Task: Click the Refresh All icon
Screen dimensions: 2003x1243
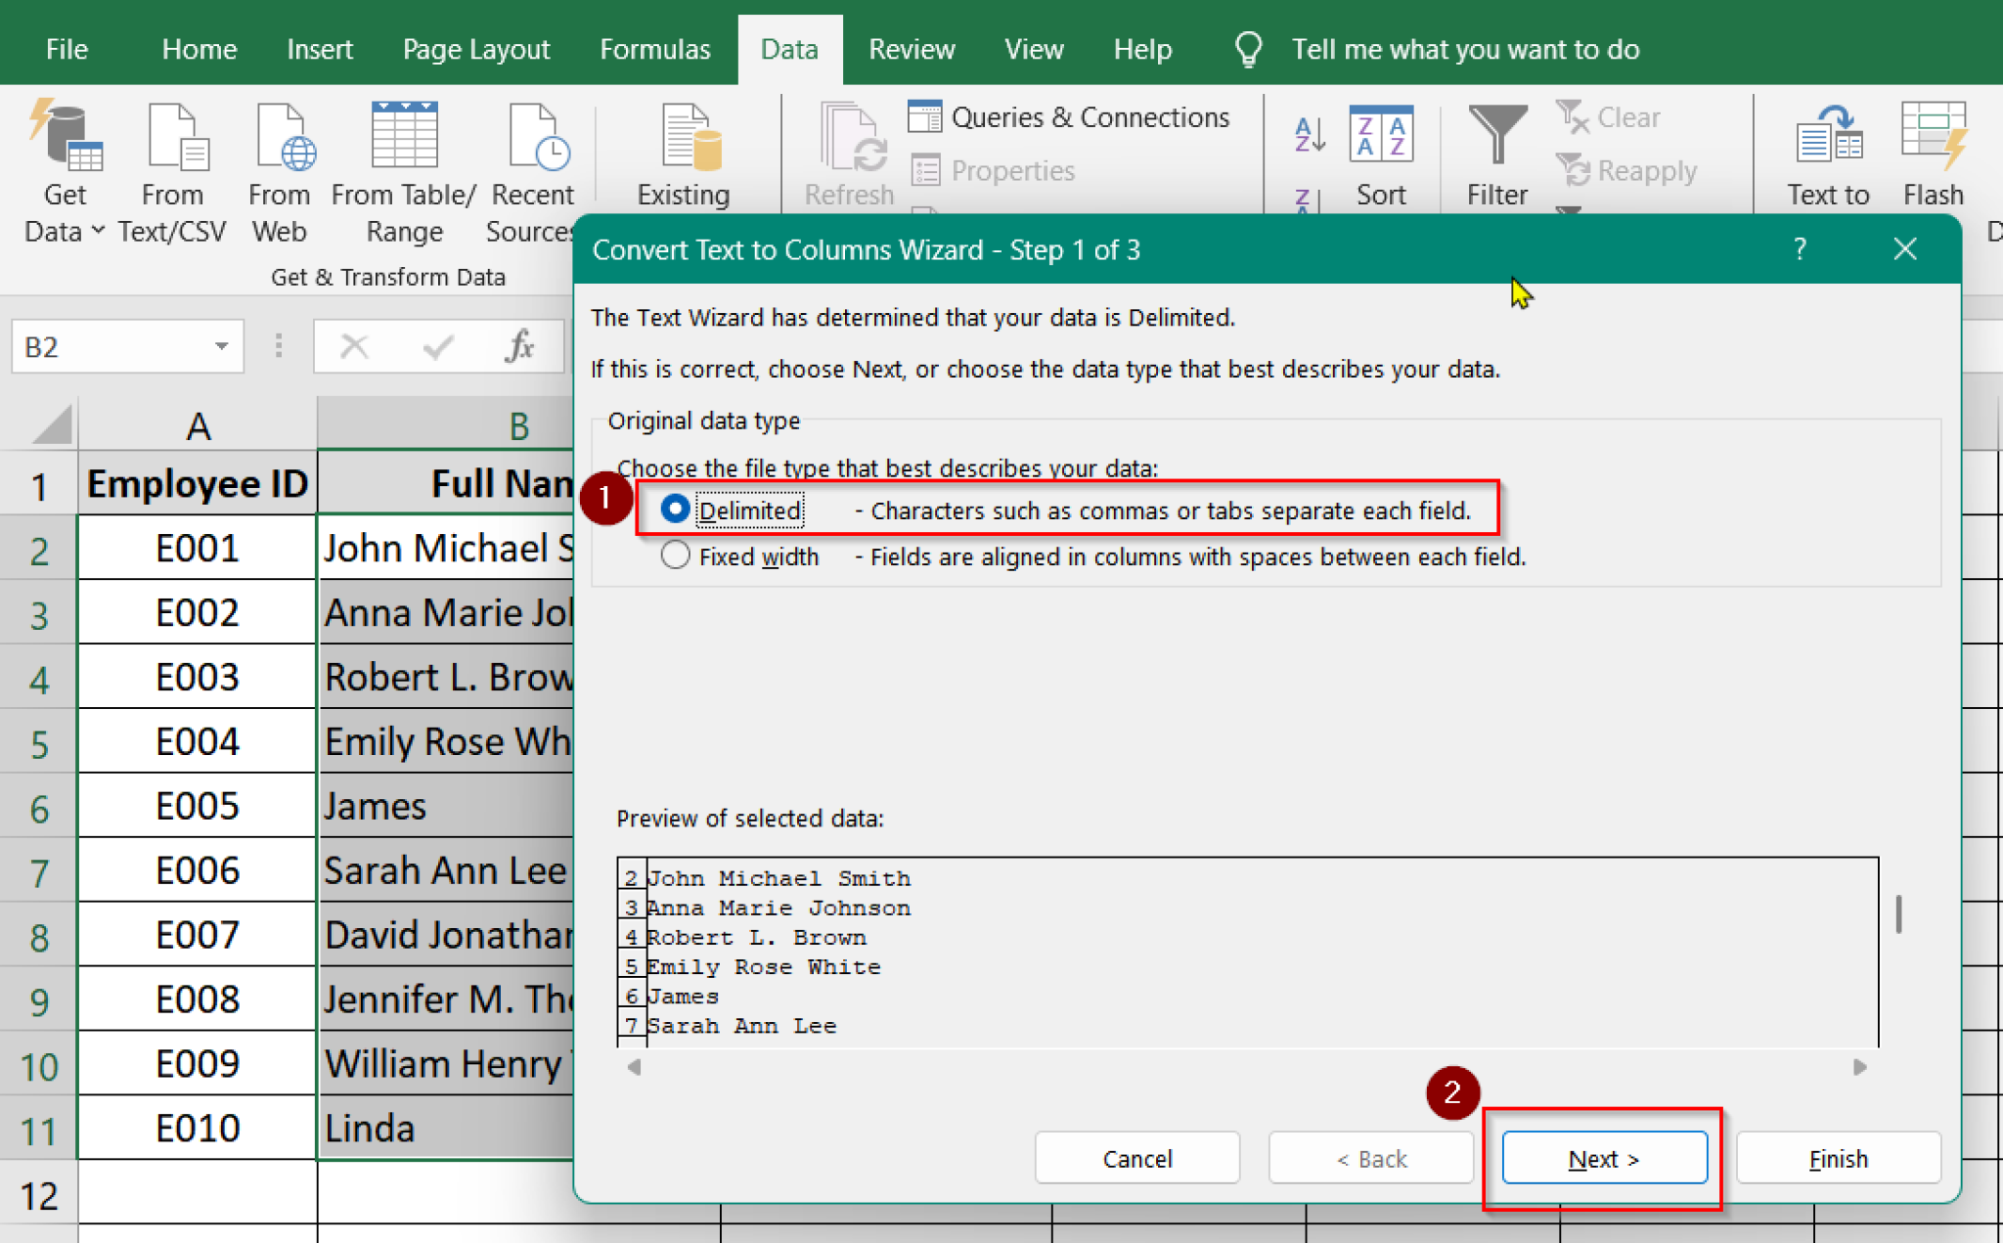Action: point(847,147)
